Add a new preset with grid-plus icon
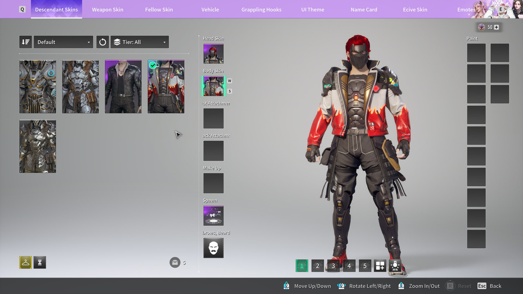523x294 pixels. [380, 266]
